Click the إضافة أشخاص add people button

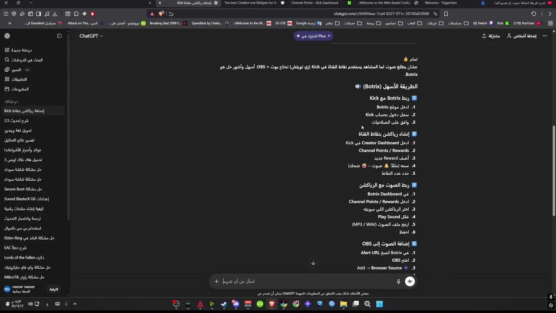pyautogui.click(x=522, y=36)
